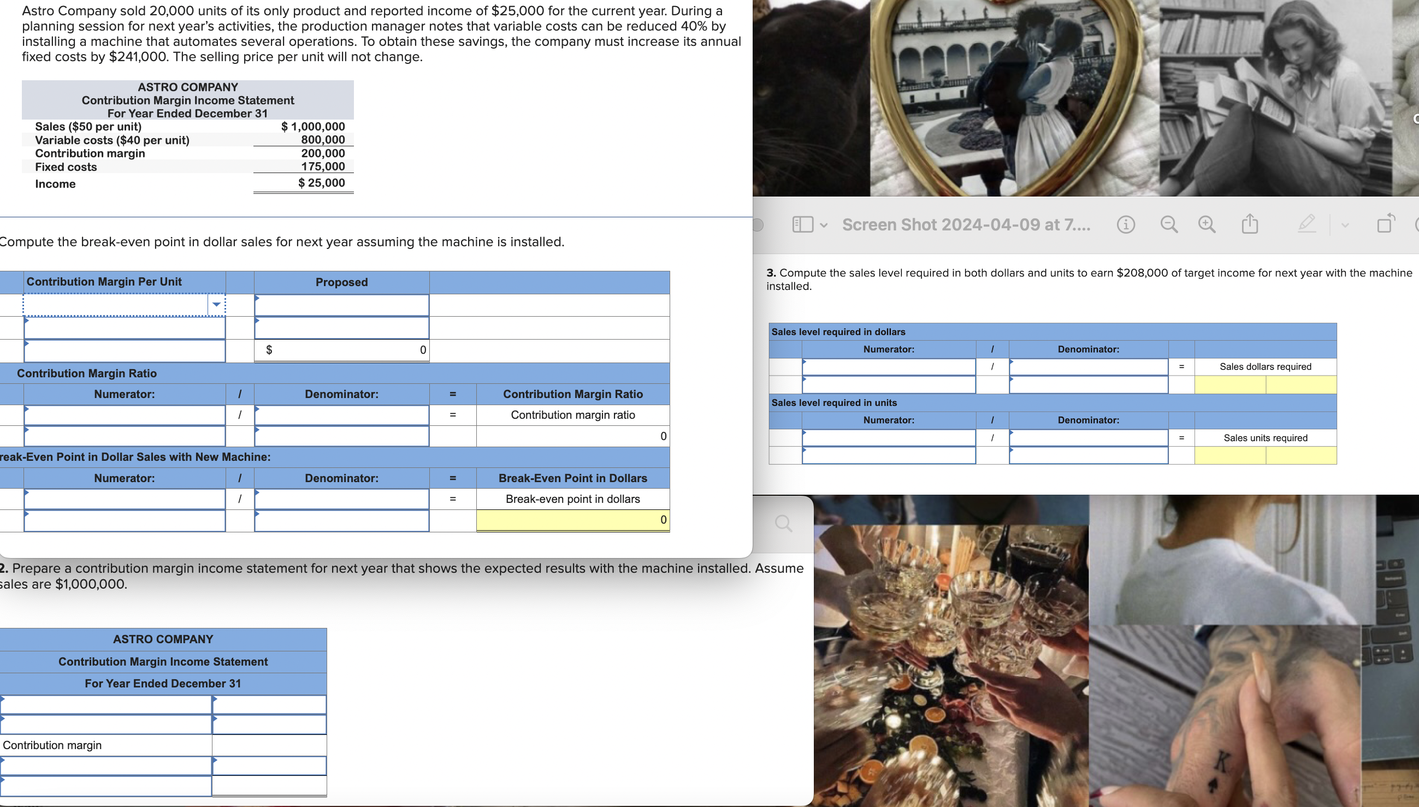Click the rotate icon in Preview
Image resolution: width=1419 pixels, height=807 pixels.
(1385, 223)
